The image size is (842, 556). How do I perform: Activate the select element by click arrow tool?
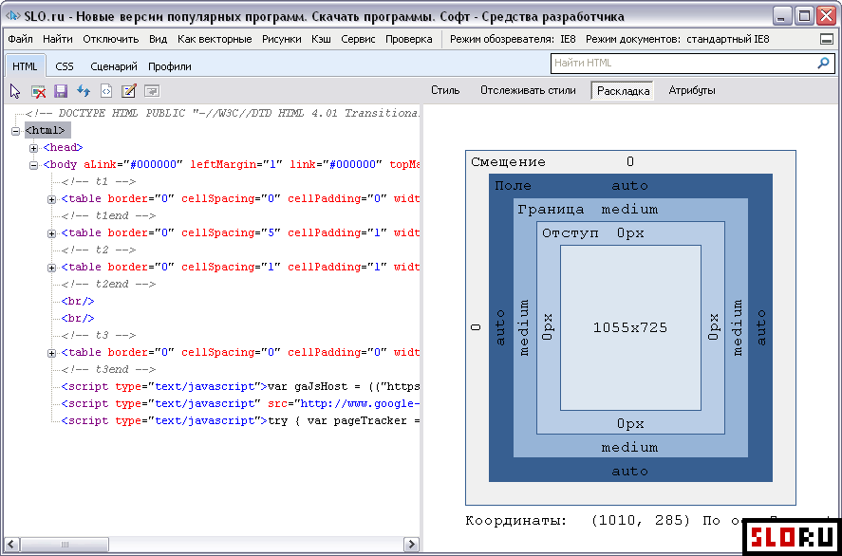click(15, 91)
